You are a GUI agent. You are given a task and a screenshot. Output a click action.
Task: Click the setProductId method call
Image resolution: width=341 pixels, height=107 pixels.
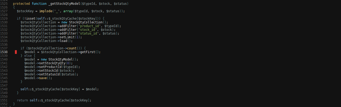tap(50, 67)
